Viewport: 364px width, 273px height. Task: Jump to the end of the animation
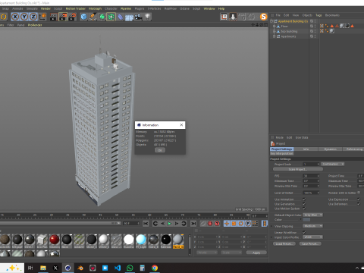click(193, 224)
